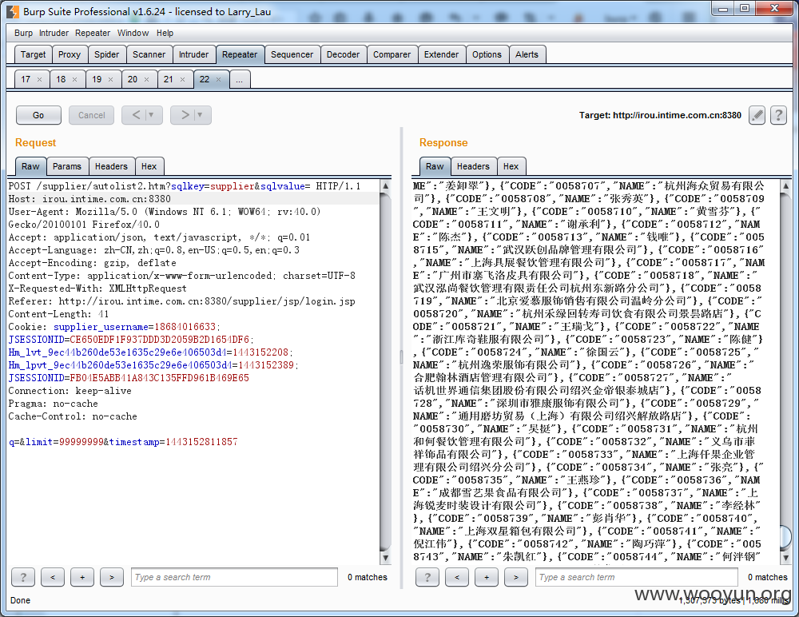The width and height of the screenshot is (799, 617).
Task: Select repeater tab 17
Action: [x=26, y=80]
